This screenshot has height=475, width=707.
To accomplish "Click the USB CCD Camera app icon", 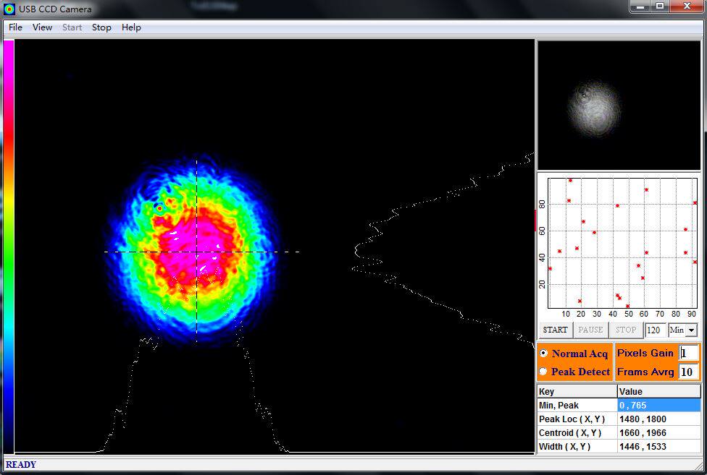I will (9, 9).
